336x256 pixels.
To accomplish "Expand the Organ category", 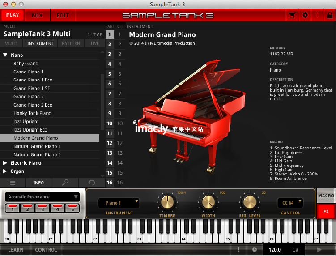I will pos(5,171).
